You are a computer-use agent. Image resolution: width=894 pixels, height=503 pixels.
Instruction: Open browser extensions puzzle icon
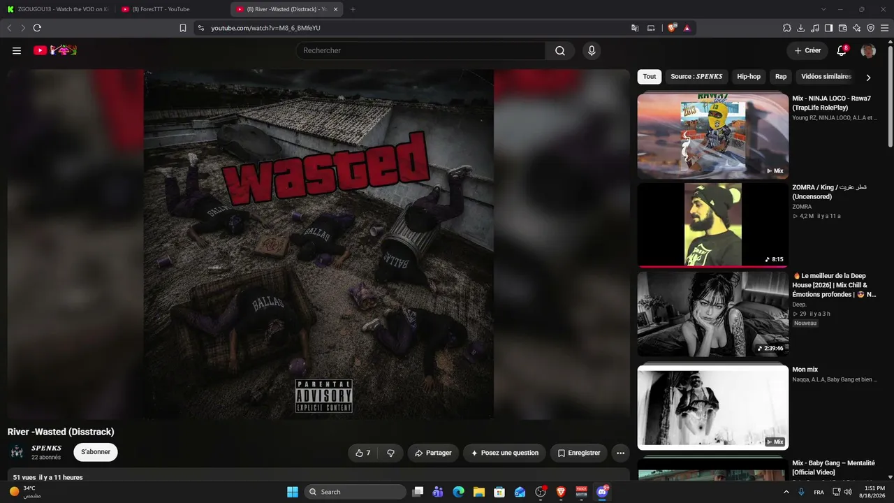[787, 28]
